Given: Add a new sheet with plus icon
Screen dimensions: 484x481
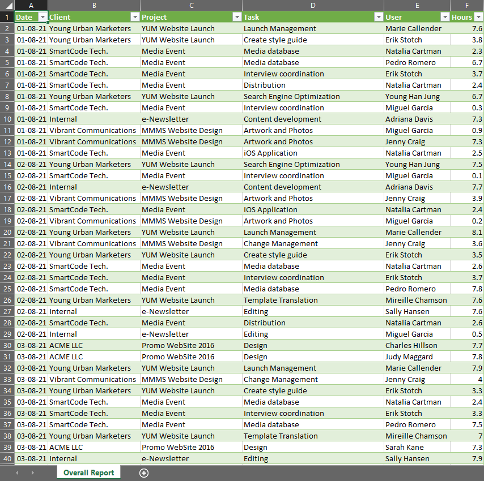Looking at the screenshot, I should tap(144, 473).
